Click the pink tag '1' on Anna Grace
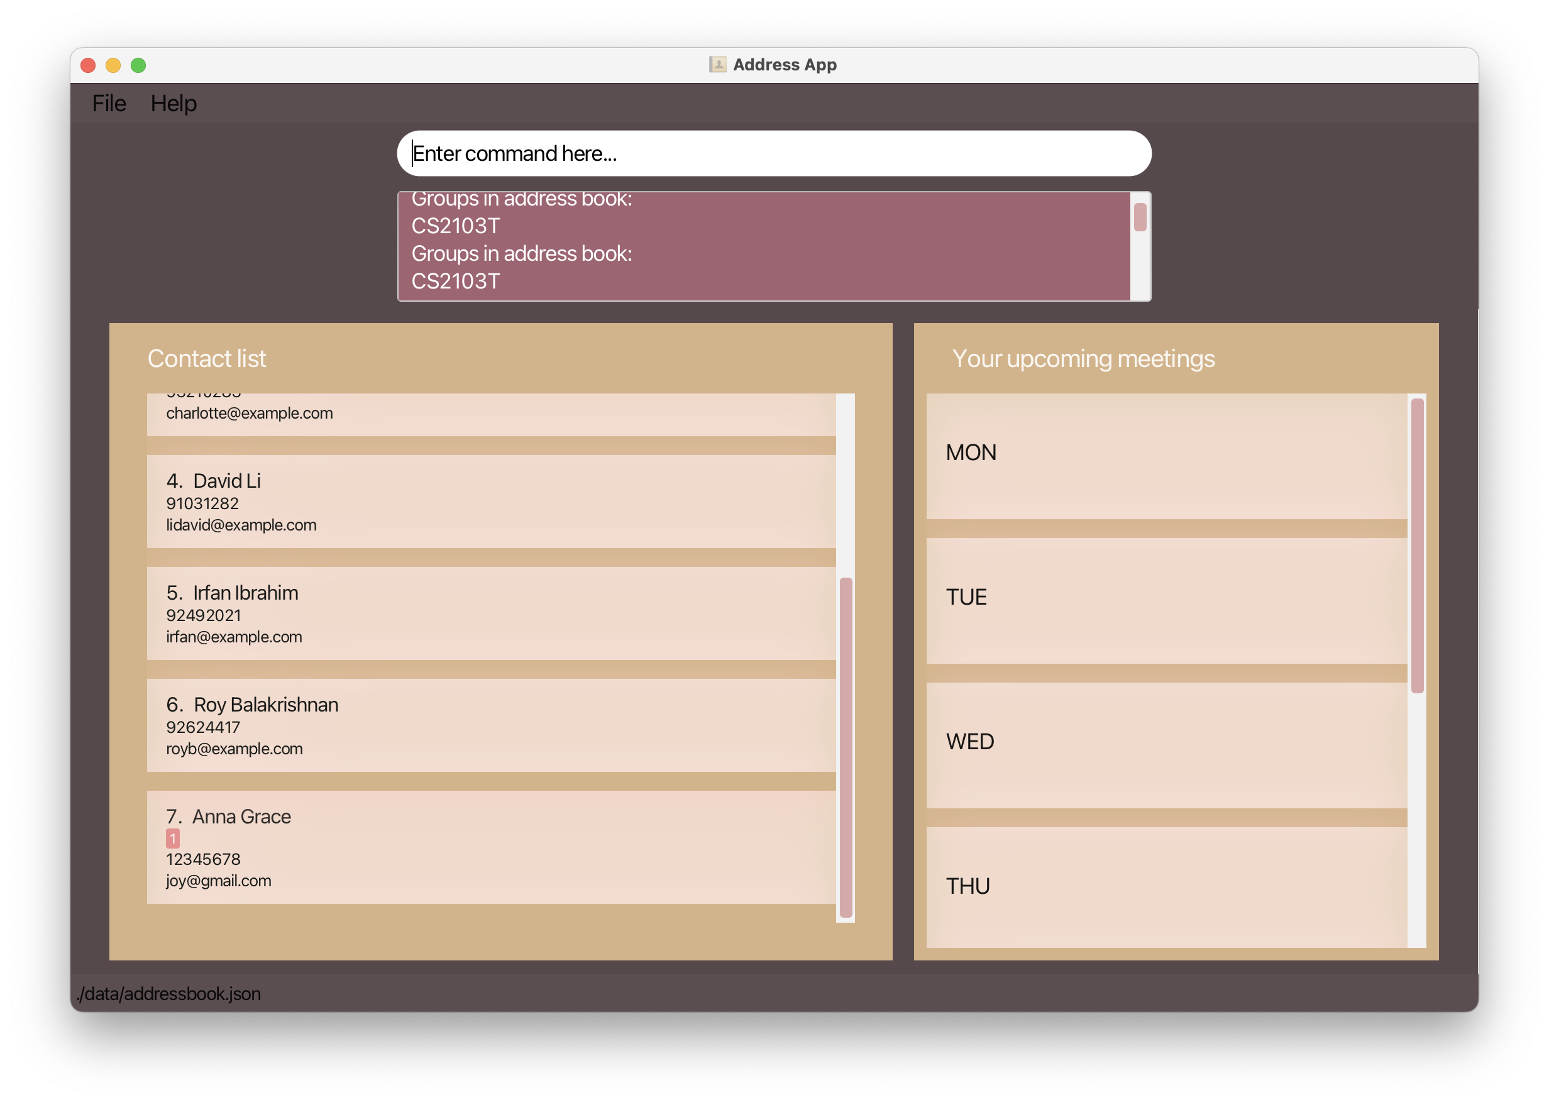 click(x=173, y=838)
